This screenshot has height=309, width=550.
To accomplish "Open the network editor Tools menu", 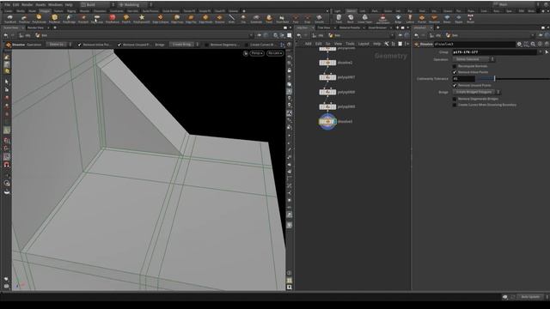I will pyautogui.click(x=350, y=44).
